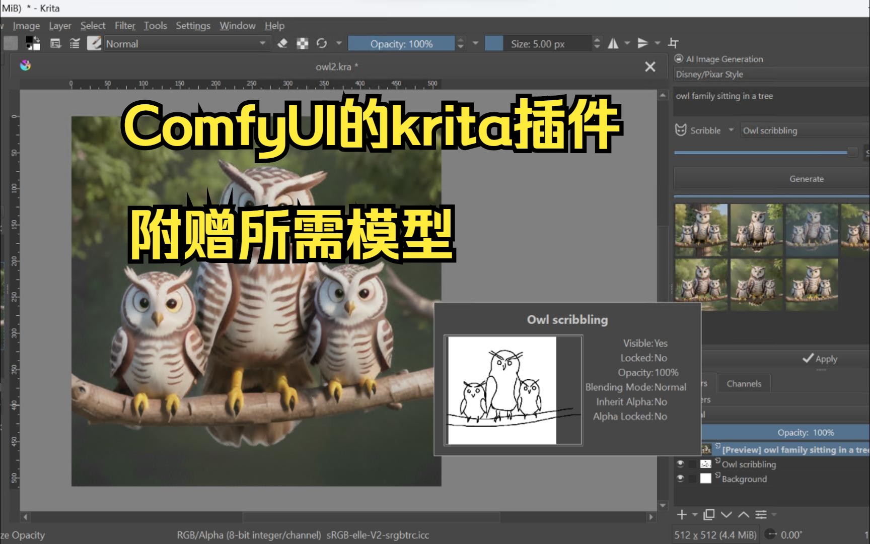Viewport: 870px width, 544px height.
Task: Click the preserve alpha checkerboard icon
Action: 302,43
